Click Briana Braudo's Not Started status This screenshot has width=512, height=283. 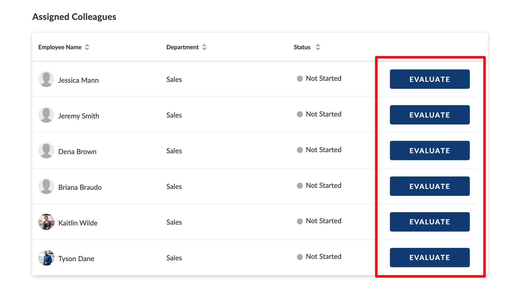pyautogui.click(x=319, y=186)
